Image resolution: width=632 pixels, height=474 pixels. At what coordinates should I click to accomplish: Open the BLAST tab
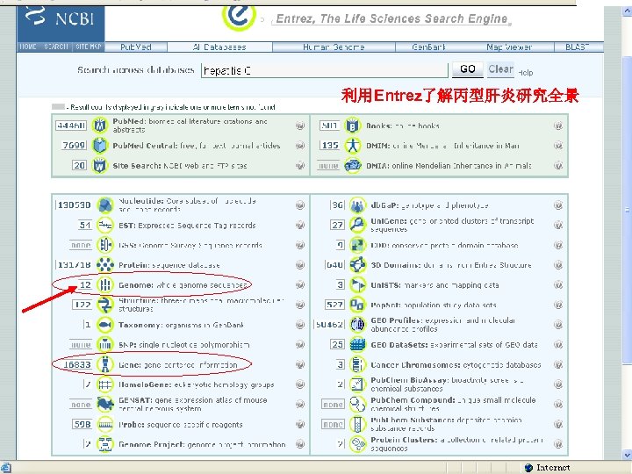pyautogui.click(x=578, y=47)
